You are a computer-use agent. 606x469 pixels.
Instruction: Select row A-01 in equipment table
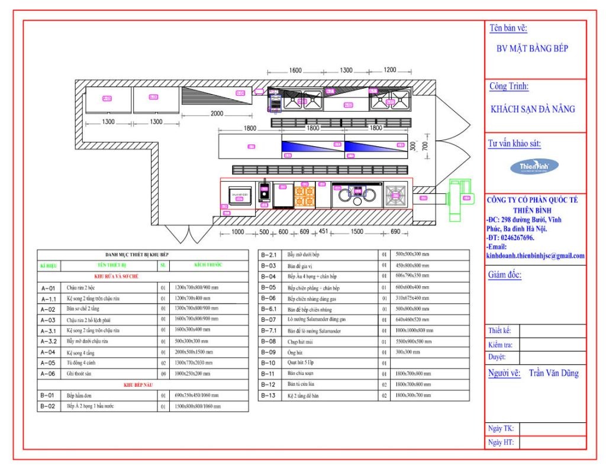[x=143, y=288]
